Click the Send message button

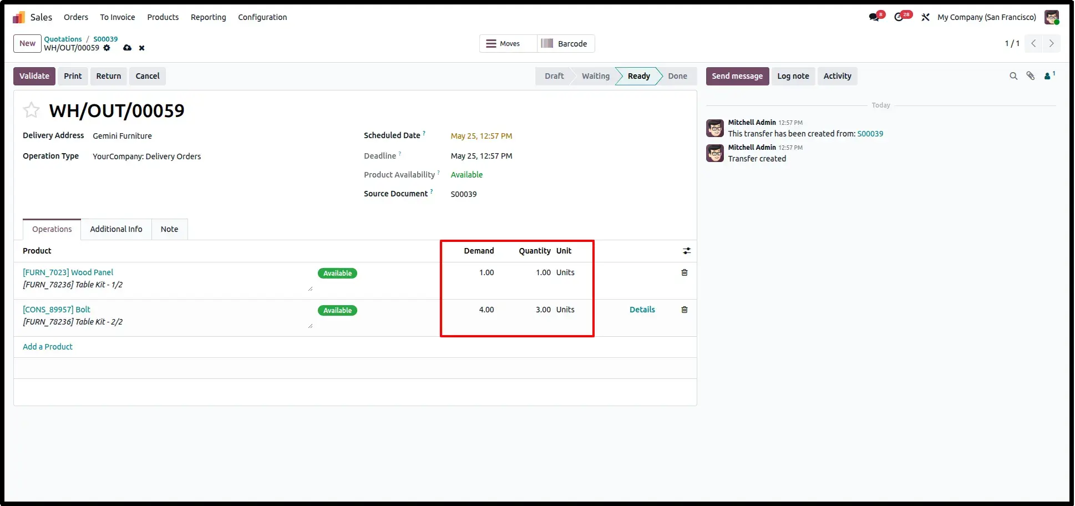pos(737,76)
